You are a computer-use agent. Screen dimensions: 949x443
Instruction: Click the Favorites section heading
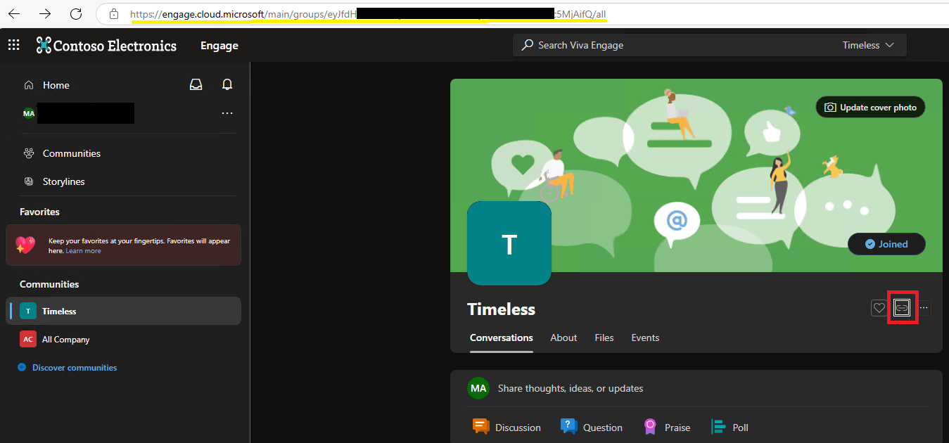point(39,212)
